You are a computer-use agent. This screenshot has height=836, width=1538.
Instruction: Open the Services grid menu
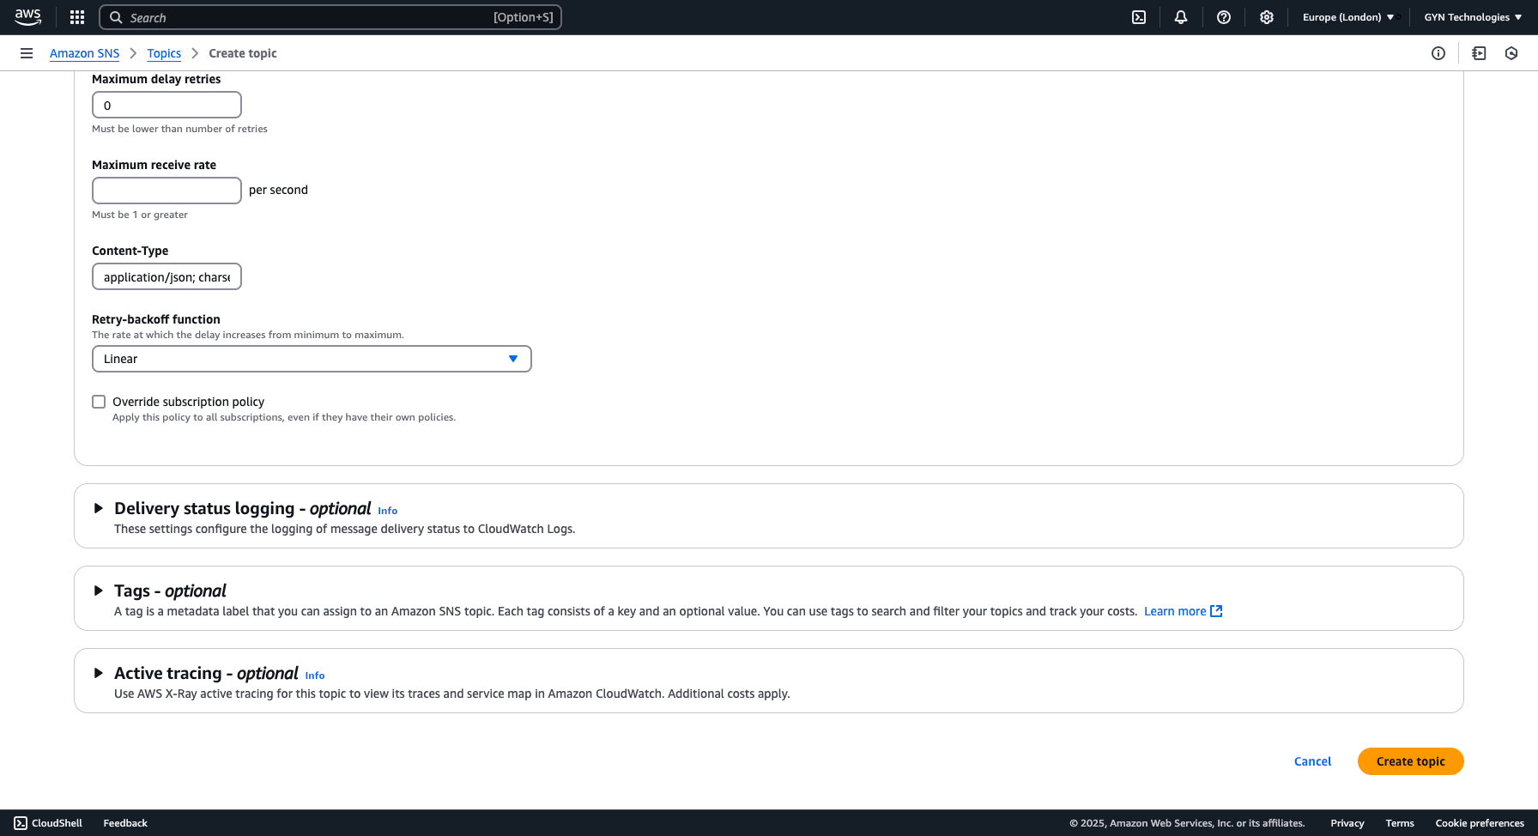click(x=76, y=17)
